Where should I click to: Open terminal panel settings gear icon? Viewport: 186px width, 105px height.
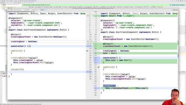tap(183, 72)
